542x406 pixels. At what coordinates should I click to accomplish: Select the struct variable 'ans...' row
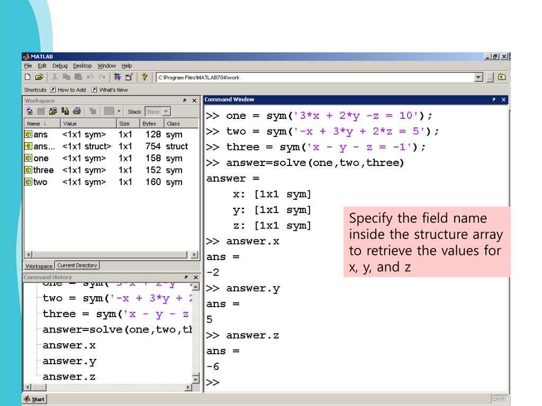pyautogui.click(x=111, y=146)
